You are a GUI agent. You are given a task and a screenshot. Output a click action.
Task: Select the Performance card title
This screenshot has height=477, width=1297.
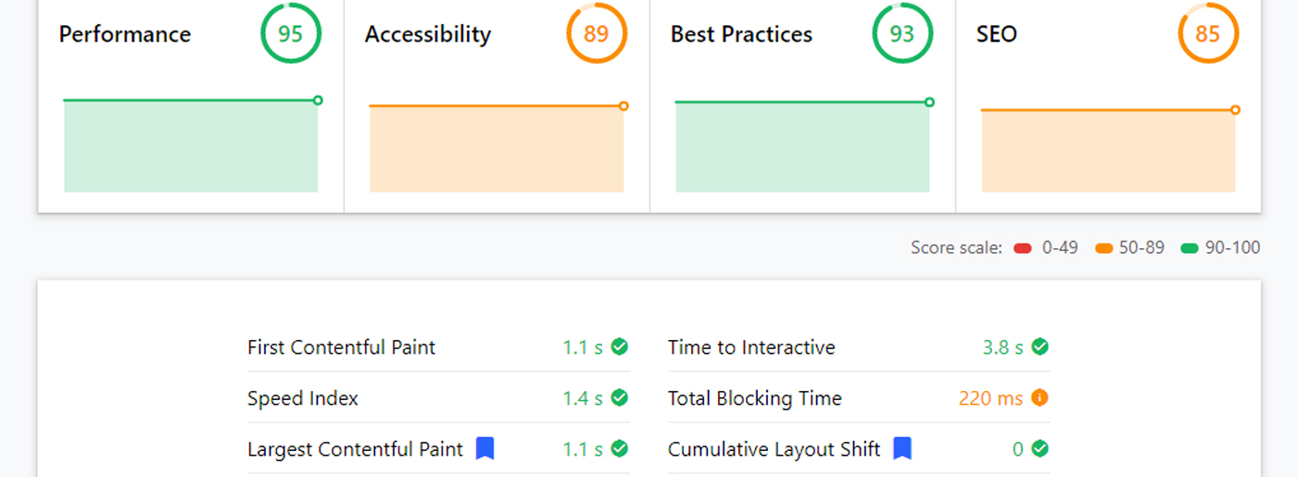point(125,34)
